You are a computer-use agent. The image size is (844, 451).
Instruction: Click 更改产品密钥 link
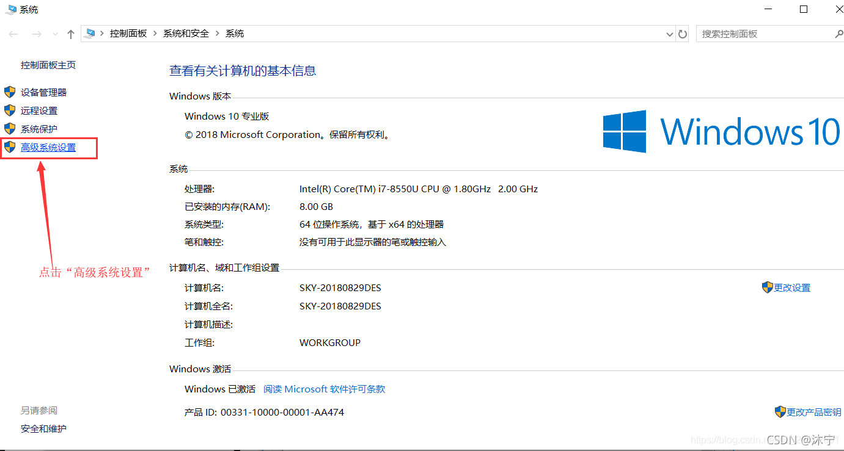814,412
